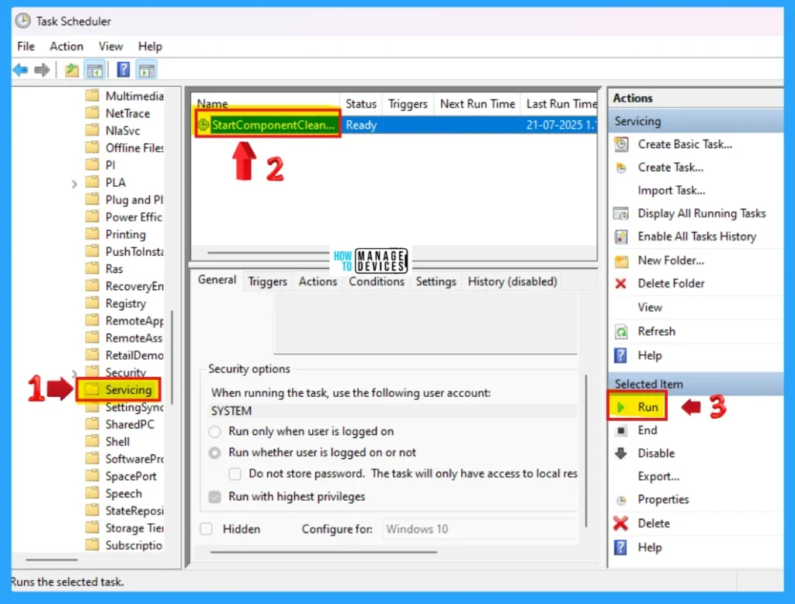Click Display All Running Tasks text
The height and width of the screenshot is (604, 795).
(702, 213)
